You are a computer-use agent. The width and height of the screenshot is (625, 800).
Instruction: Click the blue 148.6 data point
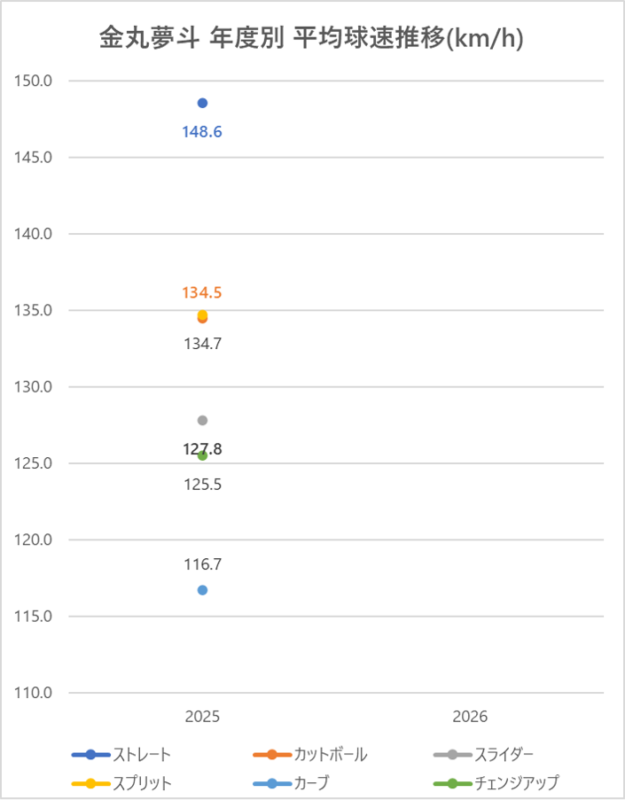click(x=202, y=104)
